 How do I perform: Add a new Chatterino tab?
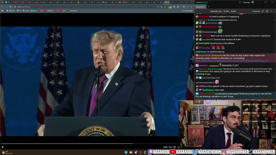pyautogui.click(x=209, y=7)
